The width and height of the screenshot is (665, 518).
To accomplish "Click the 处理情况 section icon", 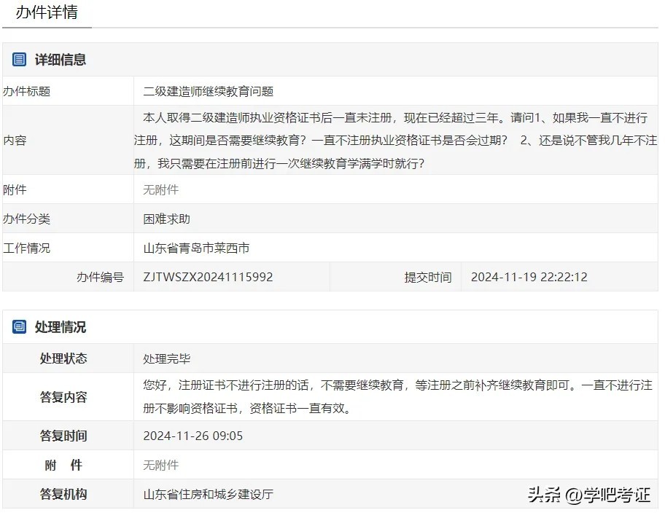I will [x=20, y=327].
